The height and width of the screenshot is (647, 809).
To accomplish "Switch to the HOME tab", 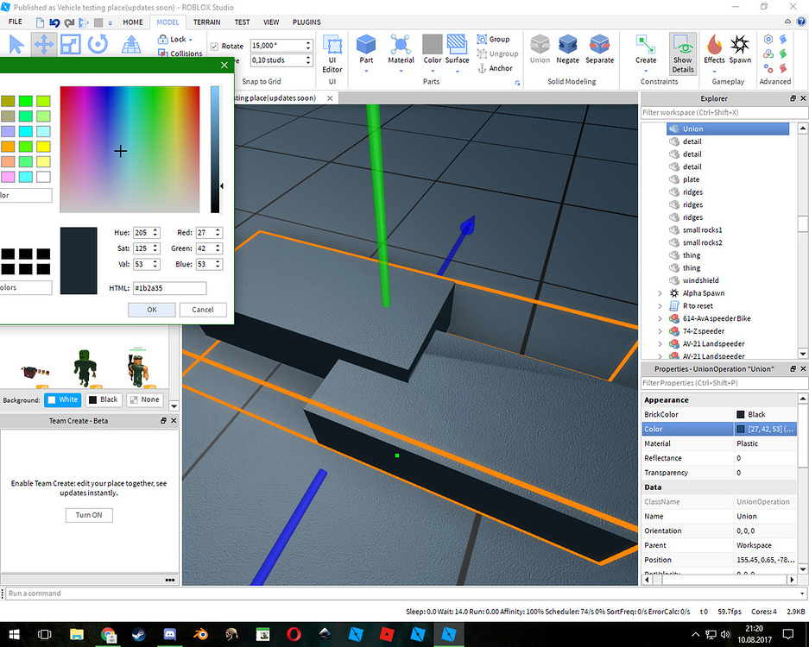I will pos(133,22).
